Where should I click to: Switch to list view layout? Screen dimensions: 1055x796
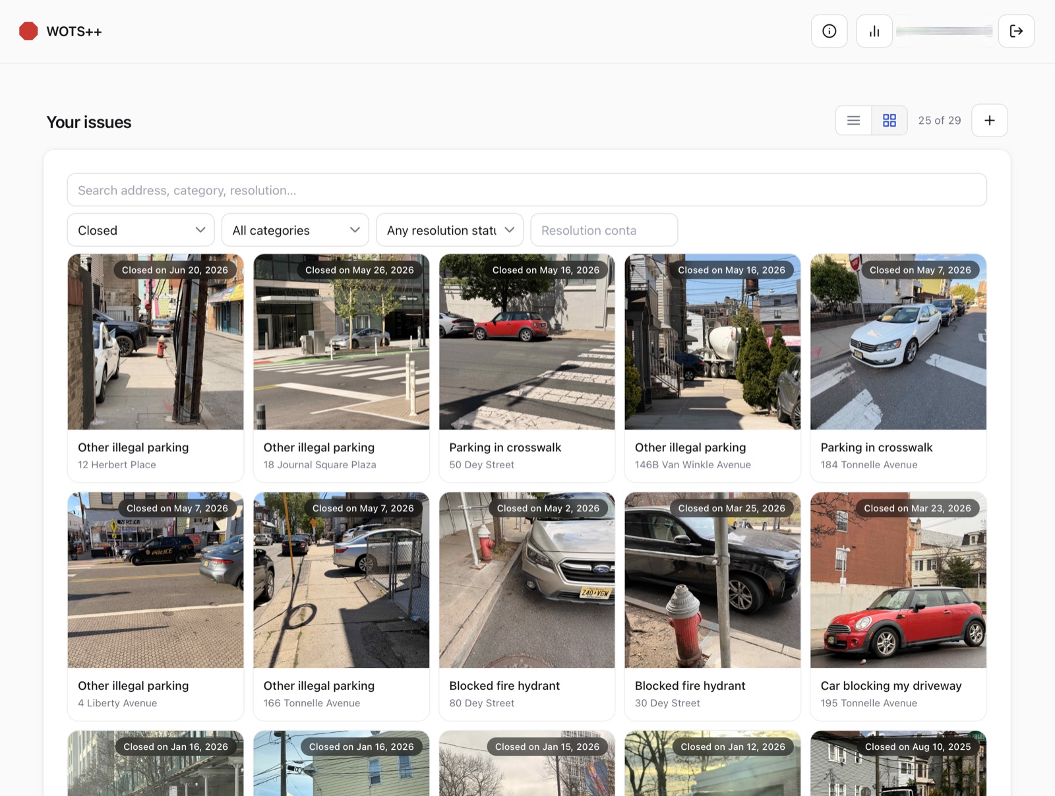pyautogui.click(x=853, y=121)
